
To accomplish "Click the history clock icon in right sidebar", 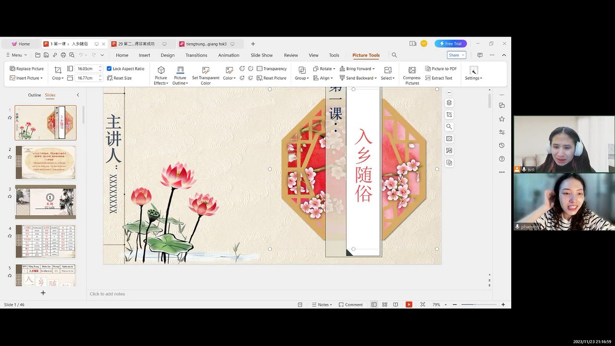I will (x=502, y=146).
